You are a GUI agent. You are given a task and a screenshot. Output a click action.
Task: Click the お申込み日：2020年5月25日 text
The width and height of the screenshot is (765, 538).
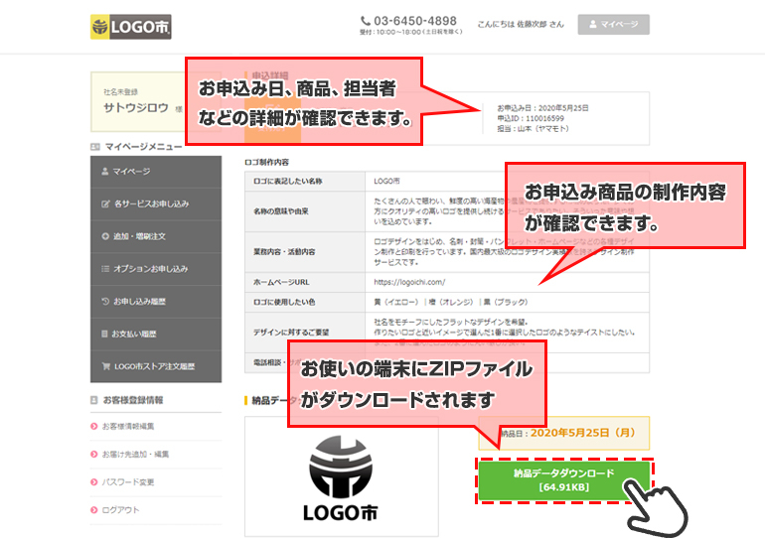pos(542,108)
